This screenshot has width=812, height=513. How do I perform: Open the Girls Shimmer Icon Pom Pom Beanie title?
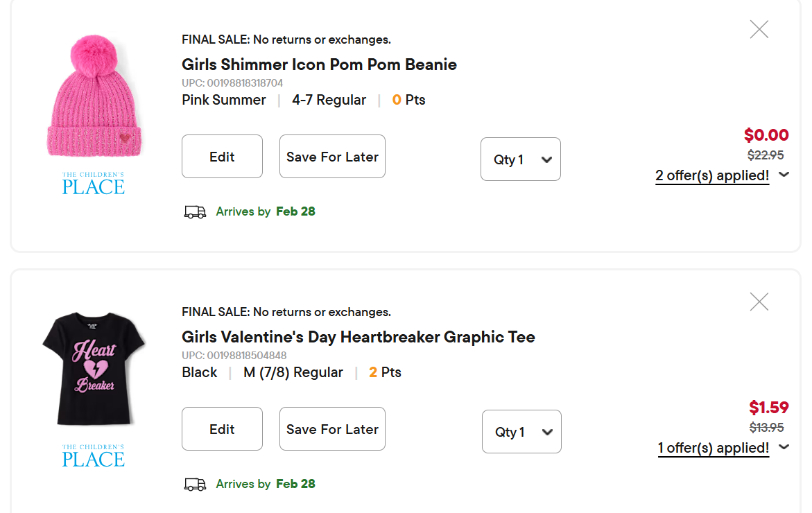pyautogui.click(x=319, y=64)
